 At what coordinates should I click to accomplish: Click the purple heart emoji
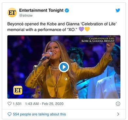pos(81,29)
